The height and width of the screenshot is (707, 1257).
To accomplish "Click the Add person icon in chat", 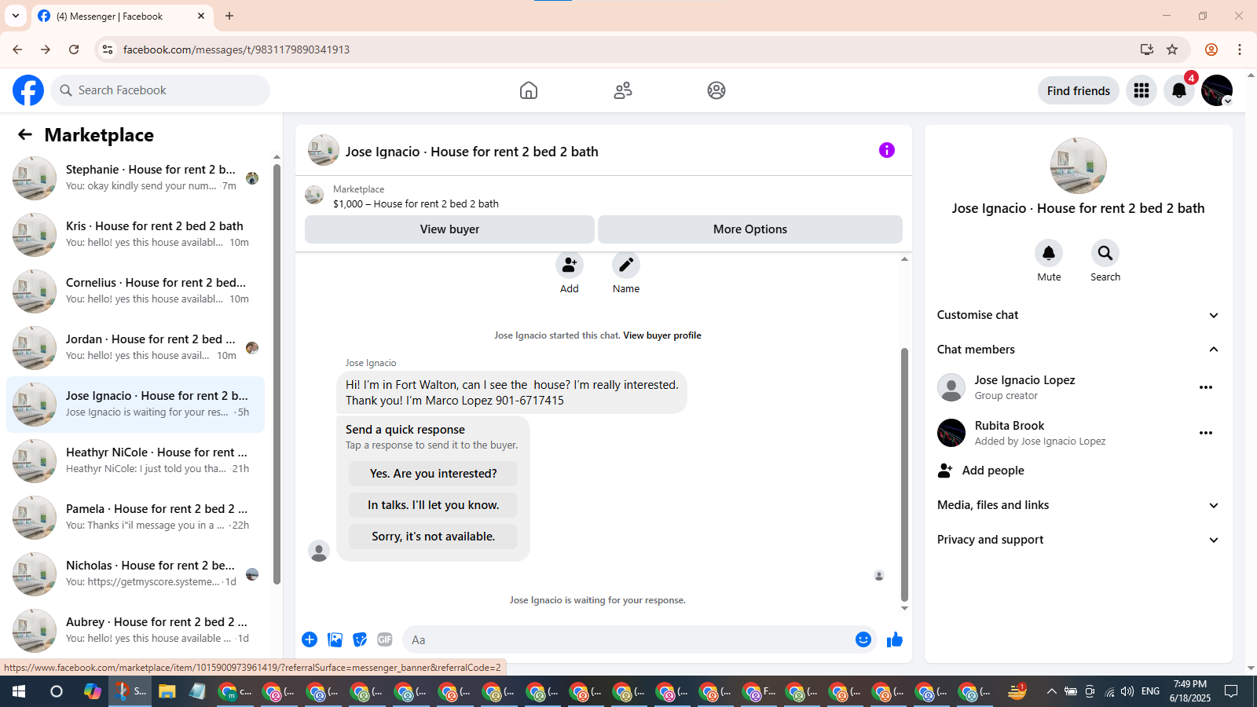I will pos(570,266).
